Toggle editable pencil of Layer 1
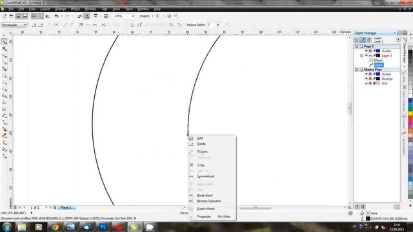This screenshot has height=232, width=413. (x=374, y=55)
